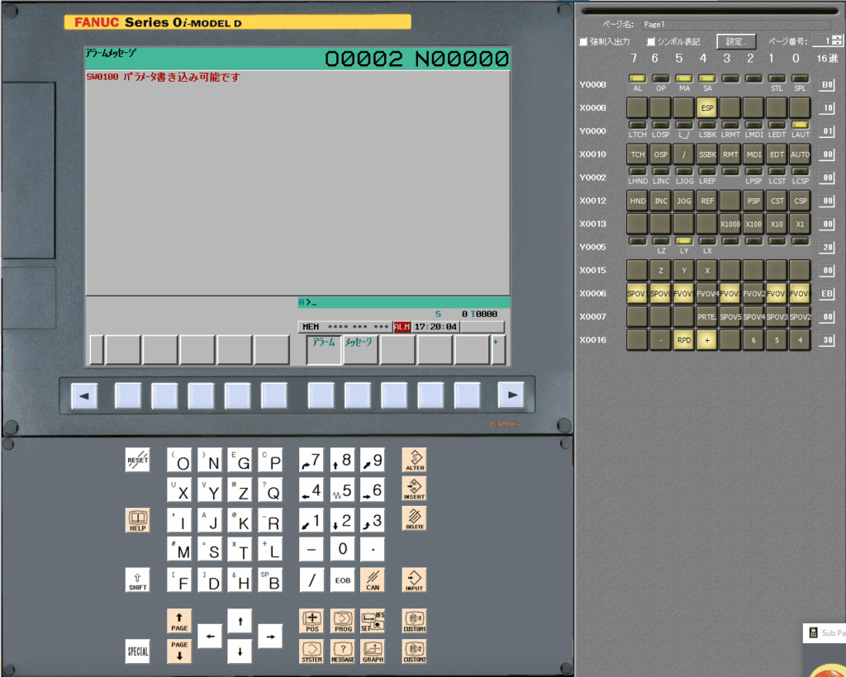Open the HELP key function
Screen dimensions: 846x677
pos(138,520)
